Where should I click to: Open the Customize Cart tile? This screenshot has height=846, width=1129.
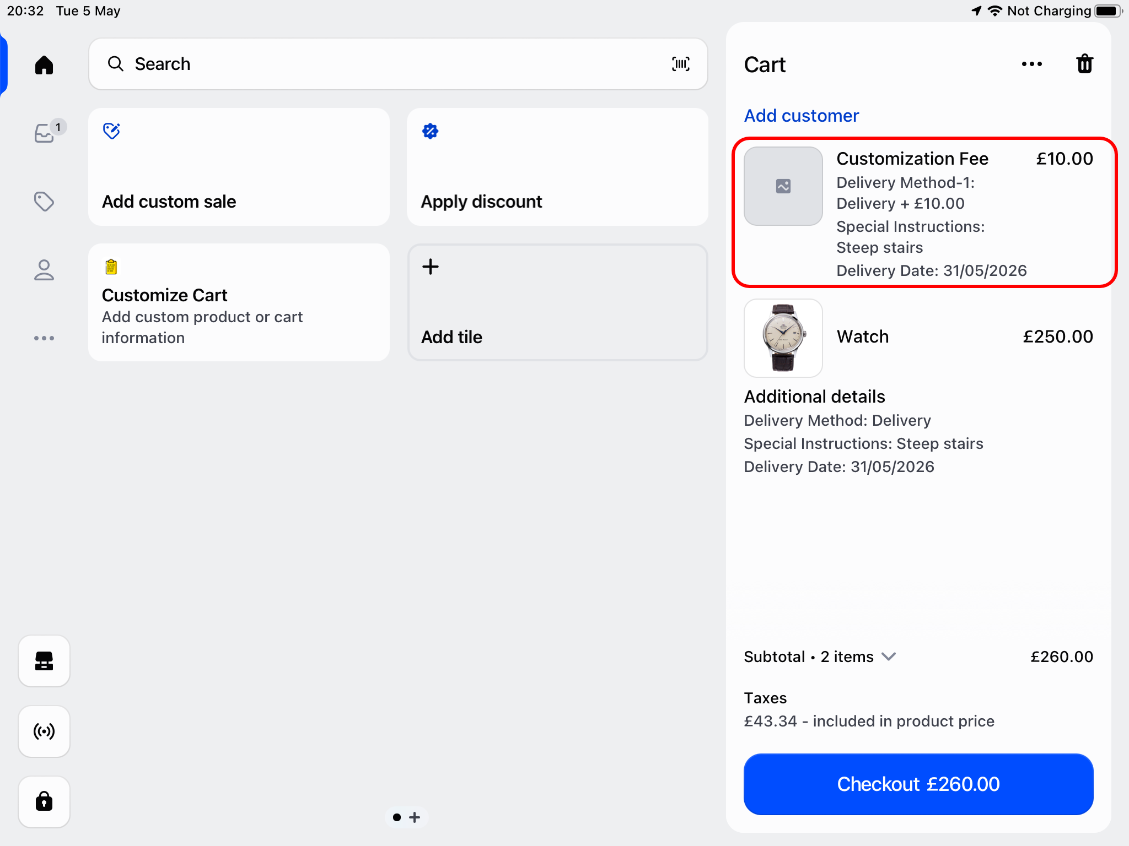pos(239,302)
